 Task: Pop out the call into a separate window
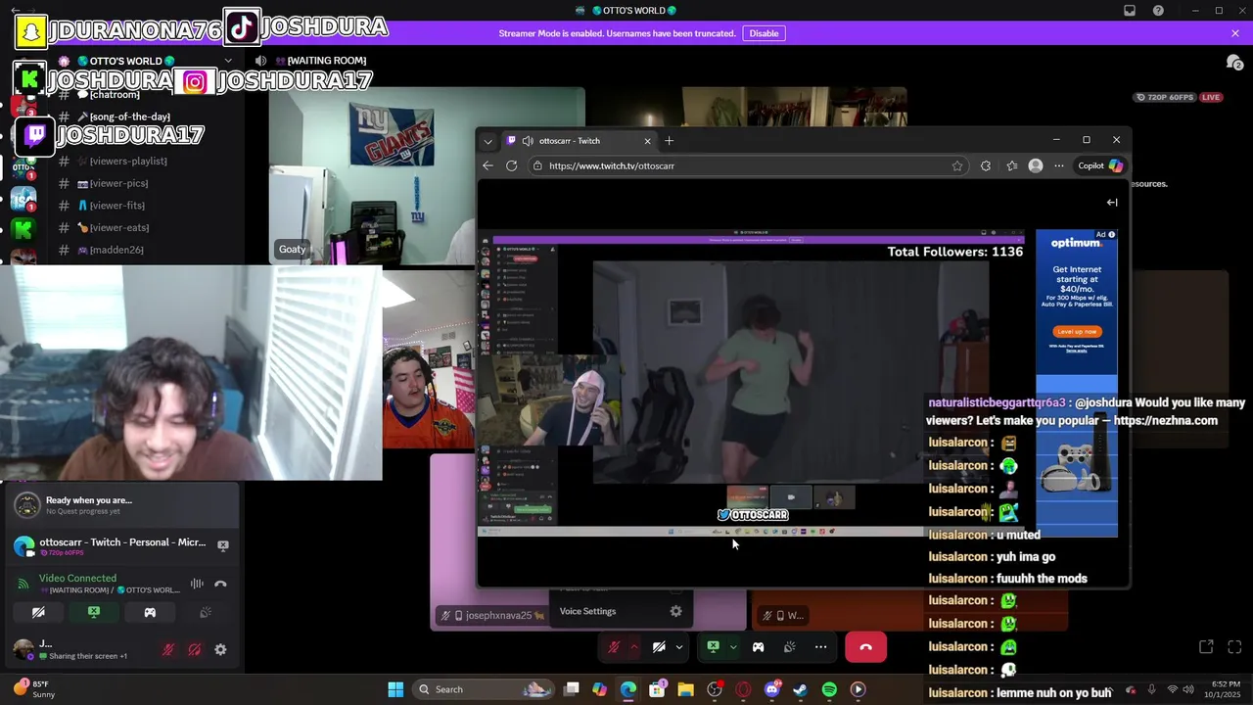point(1206,647)
